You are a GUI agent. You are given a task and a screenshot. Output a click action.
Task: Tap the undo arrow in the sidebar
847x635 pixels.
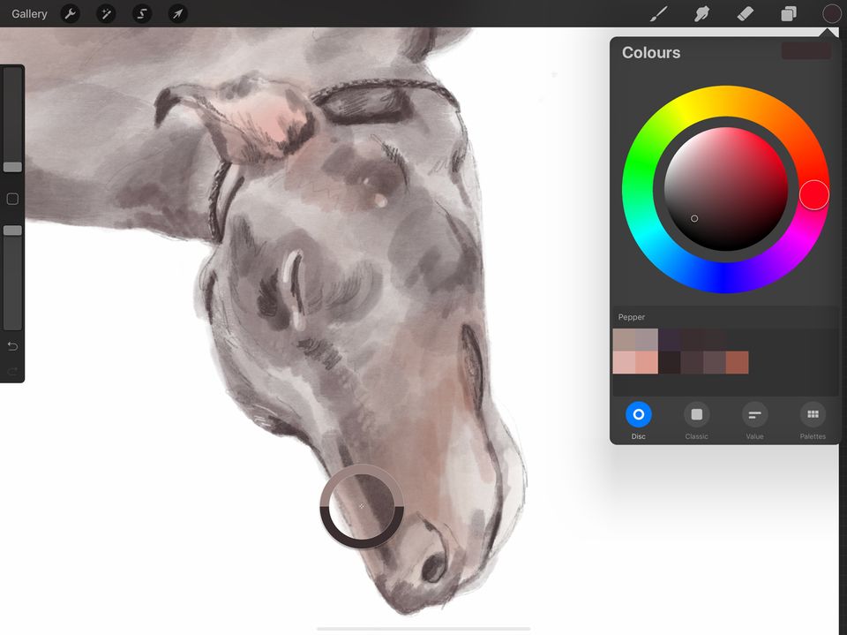point(12,346)
